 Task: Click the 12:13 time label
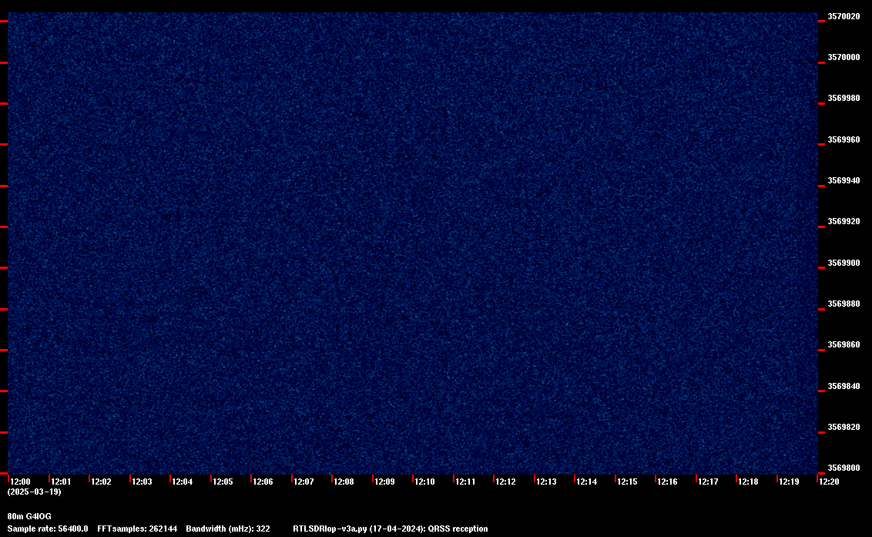[546, 482]
